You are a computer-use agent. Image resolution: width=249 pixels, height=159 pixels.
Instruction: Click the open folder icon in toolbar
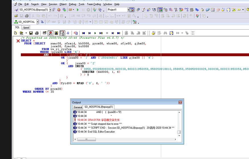click(16, 16)
